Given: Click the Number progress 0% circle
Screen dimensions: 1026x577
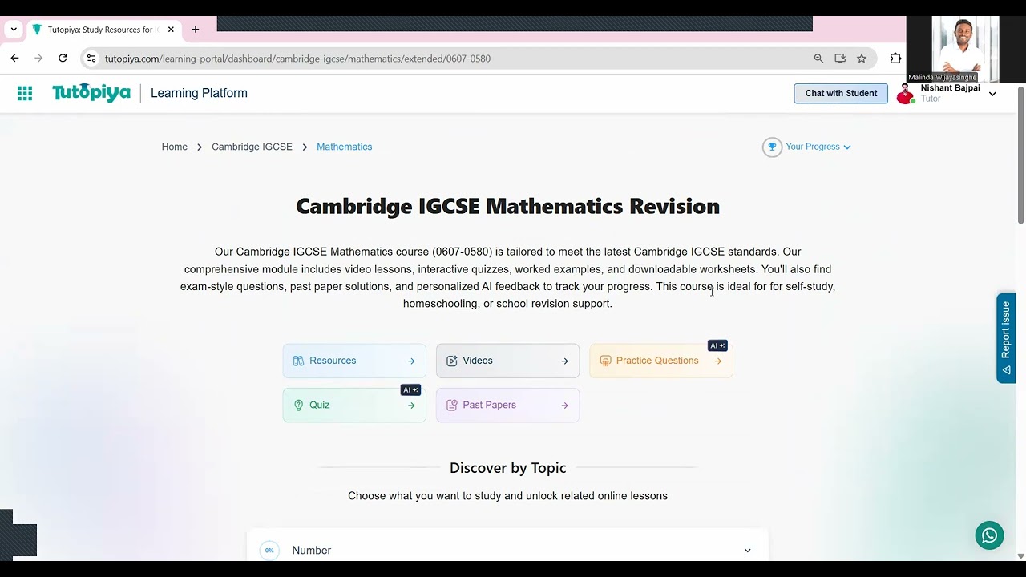Looking at the screenshot, I should [269, 551].
